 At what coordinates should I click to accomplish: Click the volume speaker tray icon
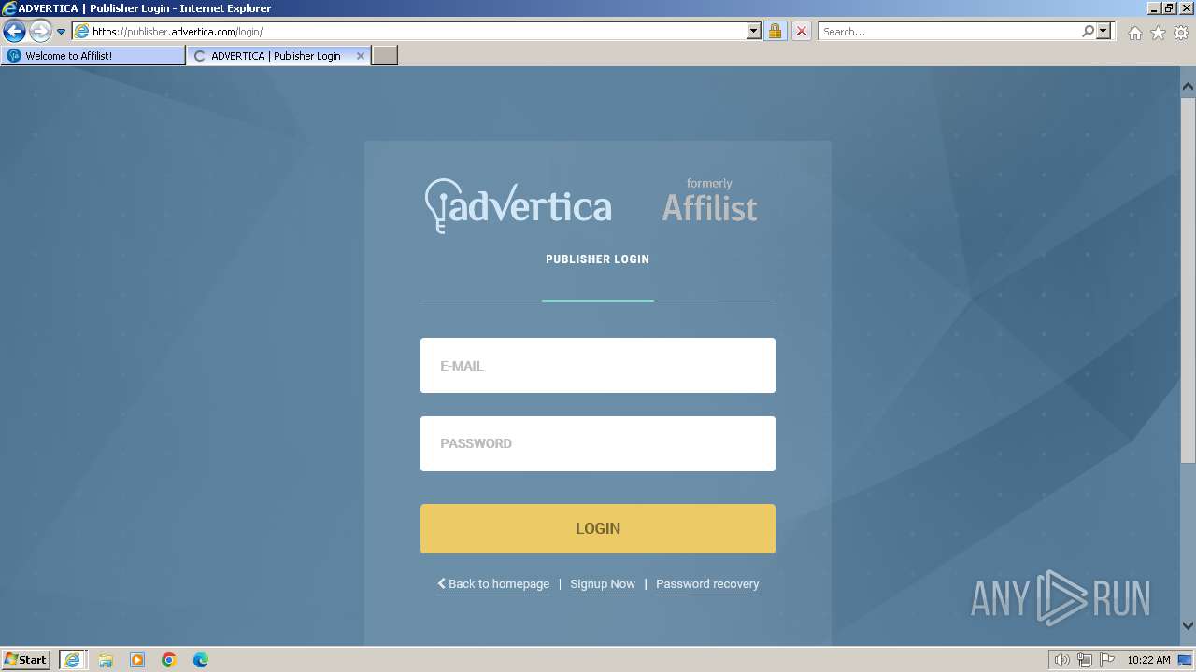[1061, 660]
